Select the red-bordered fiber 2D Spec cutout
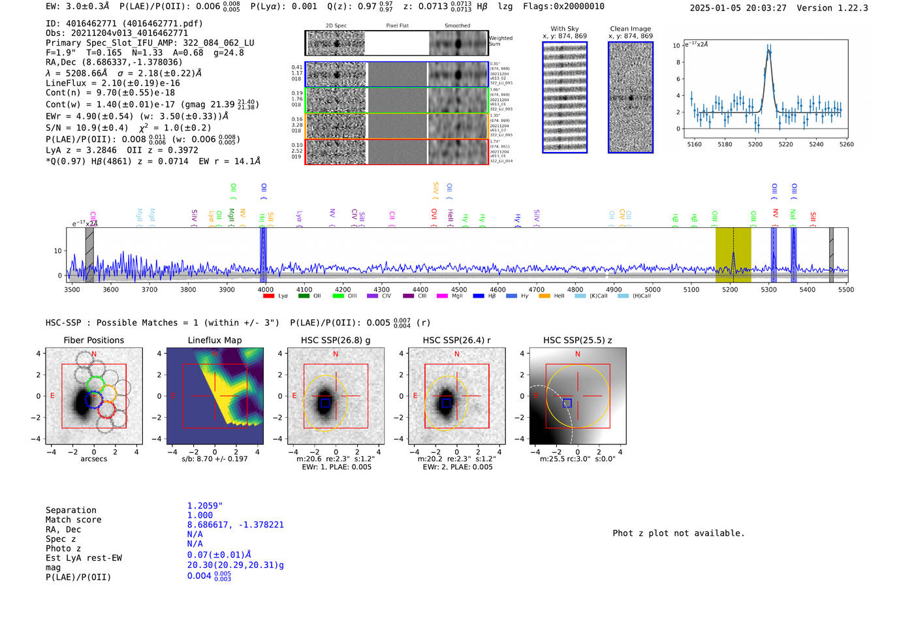914x622 pixels. tap(336, 152)
